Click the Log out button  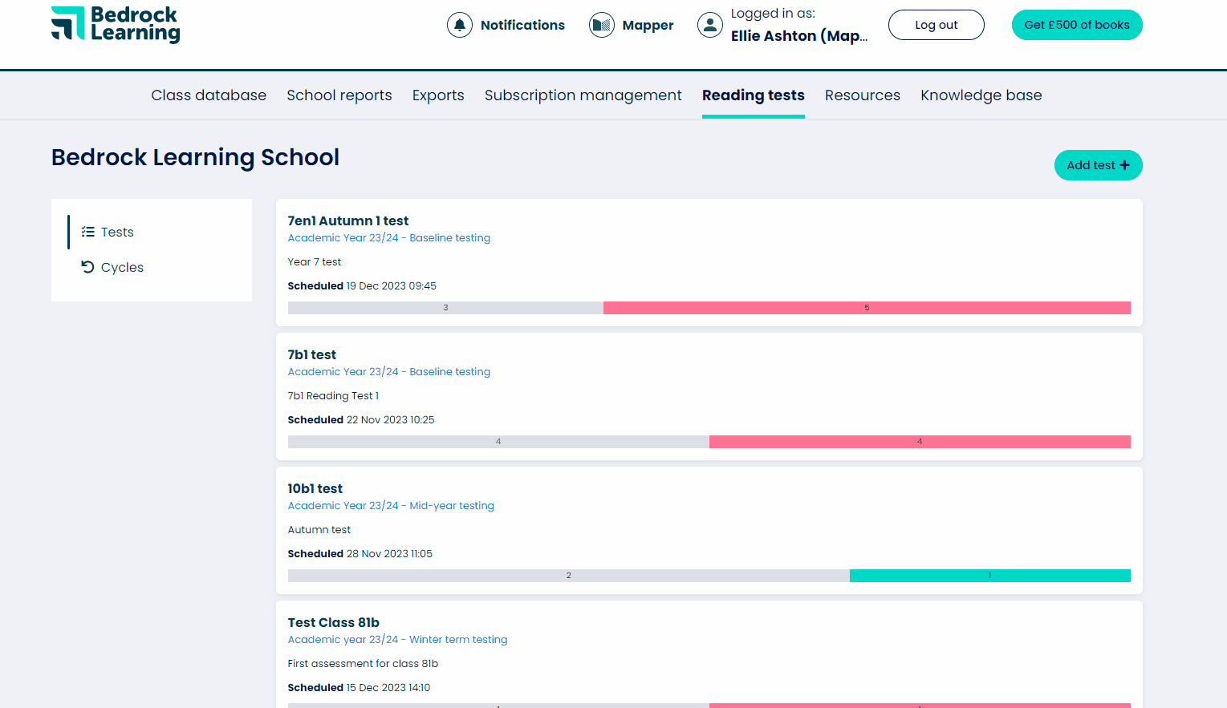click(937, 25)
